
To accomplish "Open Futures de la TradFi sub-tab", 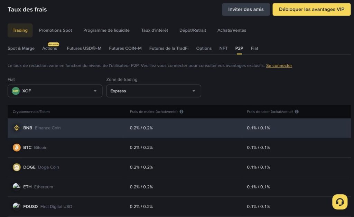I will pyautogui.click(x=169, y=48).
